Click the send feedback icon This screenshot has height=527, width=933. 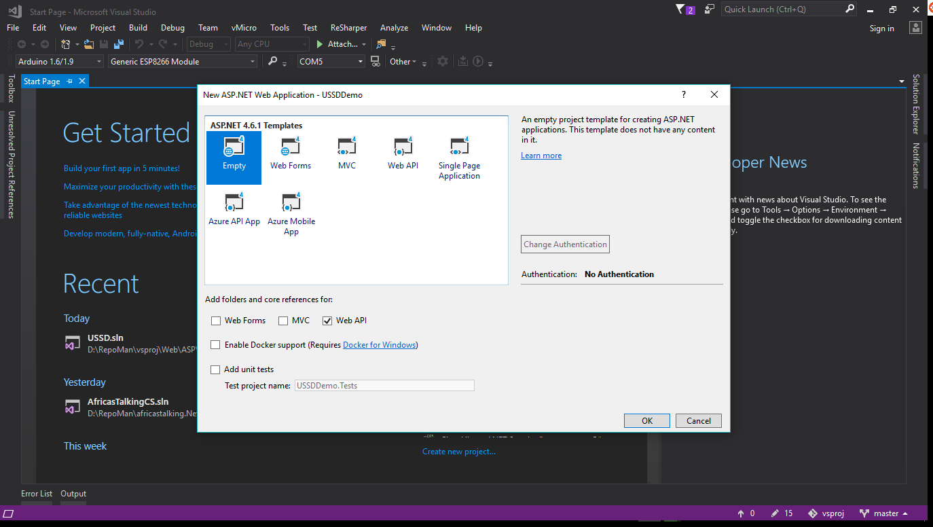click(x=710, y=10)
